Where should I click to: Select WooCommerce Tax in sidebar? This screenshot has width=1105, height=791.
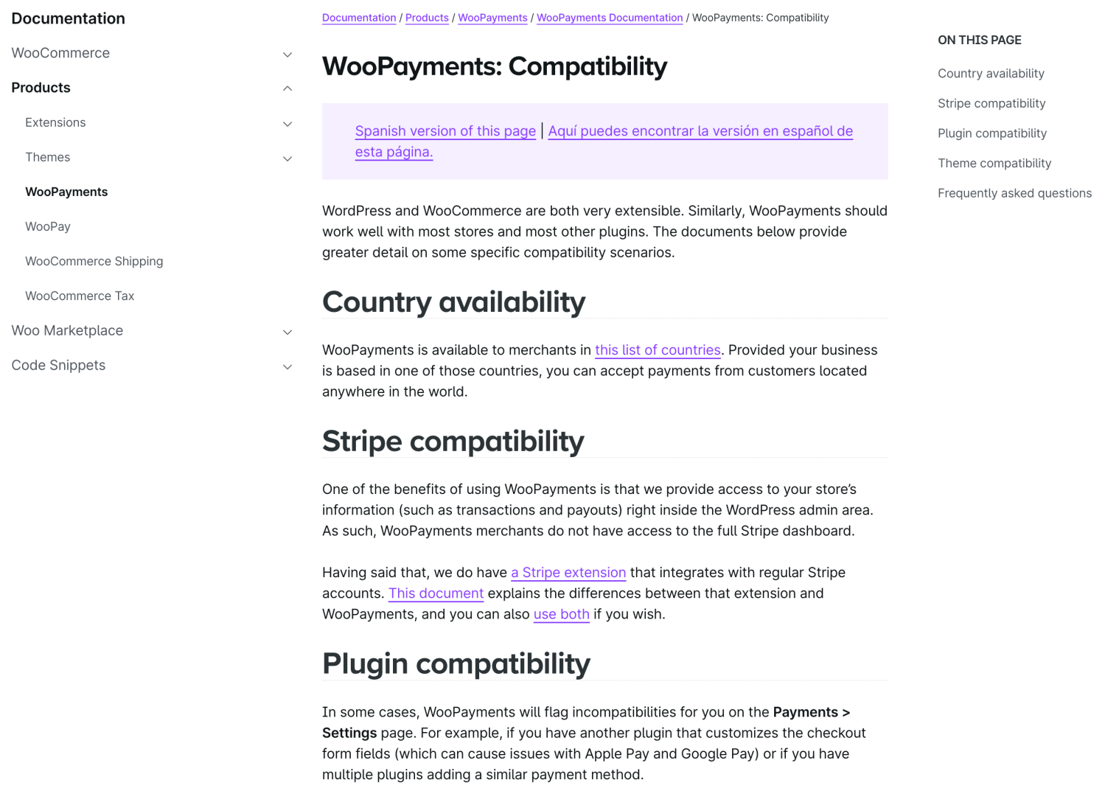coord(80,296)
